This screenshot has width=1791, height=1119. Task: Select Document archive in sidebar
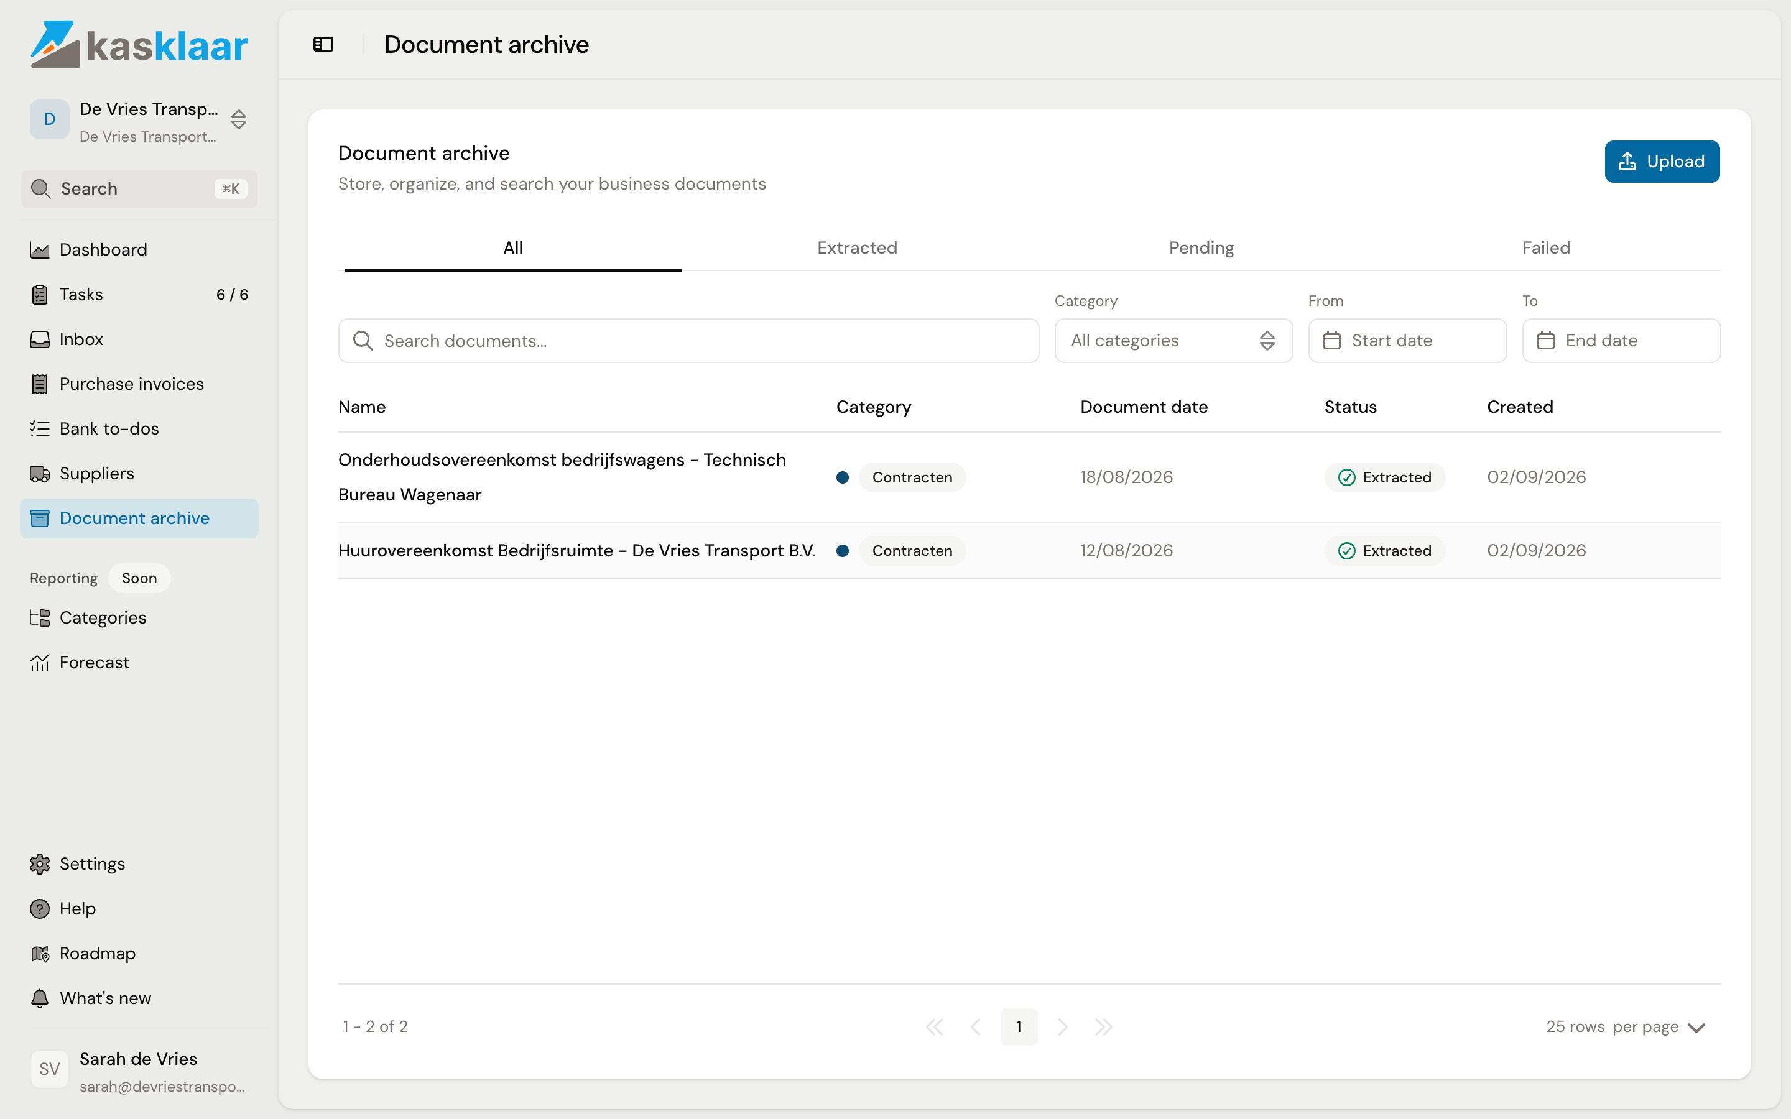point(139,518)
